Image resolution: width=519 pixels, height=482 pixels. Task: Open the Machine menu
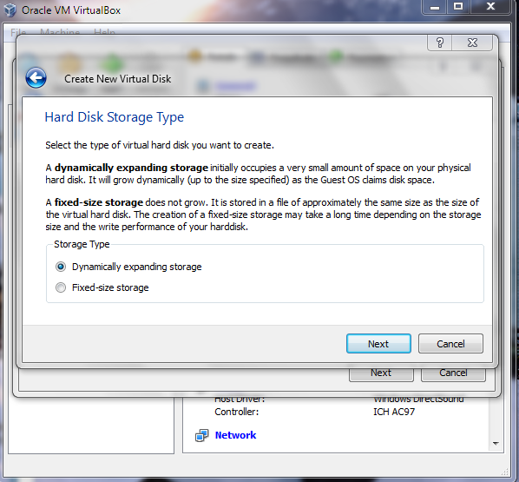click(x=60, y=32)
